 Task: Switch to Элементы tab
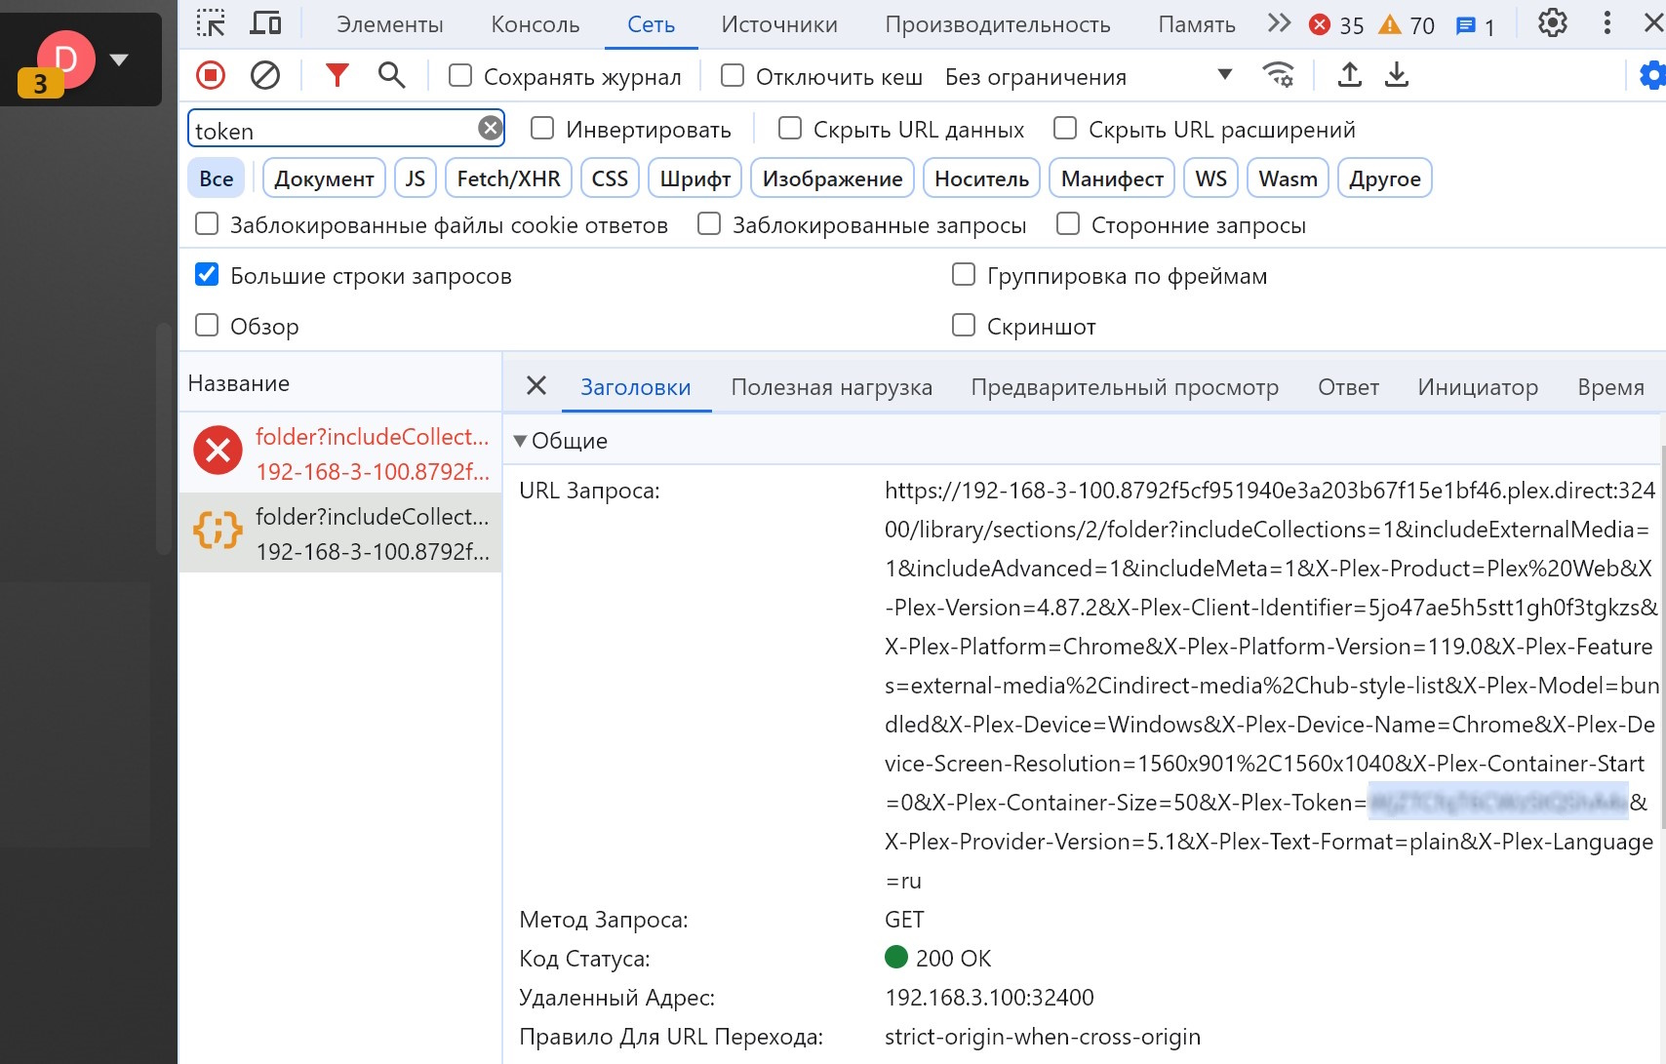pyautogui.click(x=390, y=24)
